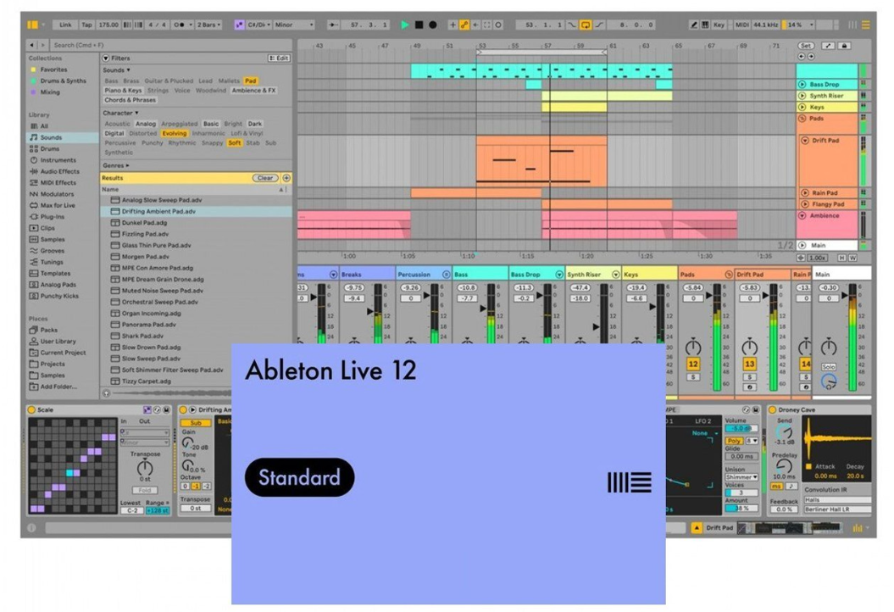The image size is (894, 612).
Task: Click the H height optimize button
Action: pyautogui.click(x=842, y=258)
